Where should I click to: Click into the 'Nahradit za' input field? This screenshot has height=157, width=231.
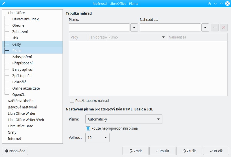[170, 27]
